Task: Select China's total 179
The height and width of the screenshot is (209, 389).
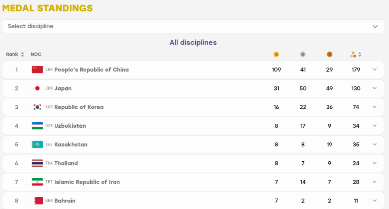Action: tap(356, 70)
